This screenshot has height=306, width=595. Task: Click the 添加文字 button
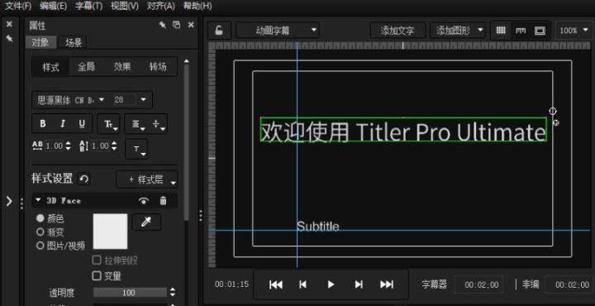(397, 31)
